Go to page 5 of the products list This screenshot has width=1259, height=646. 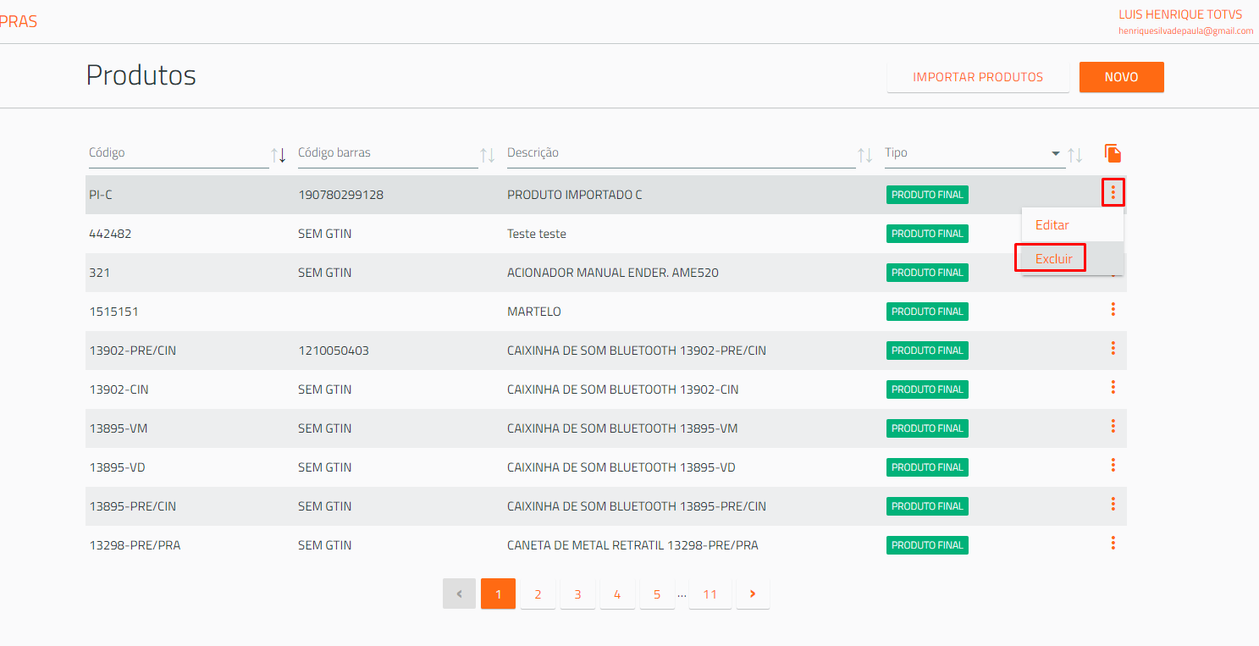click(x=657, y=594)
